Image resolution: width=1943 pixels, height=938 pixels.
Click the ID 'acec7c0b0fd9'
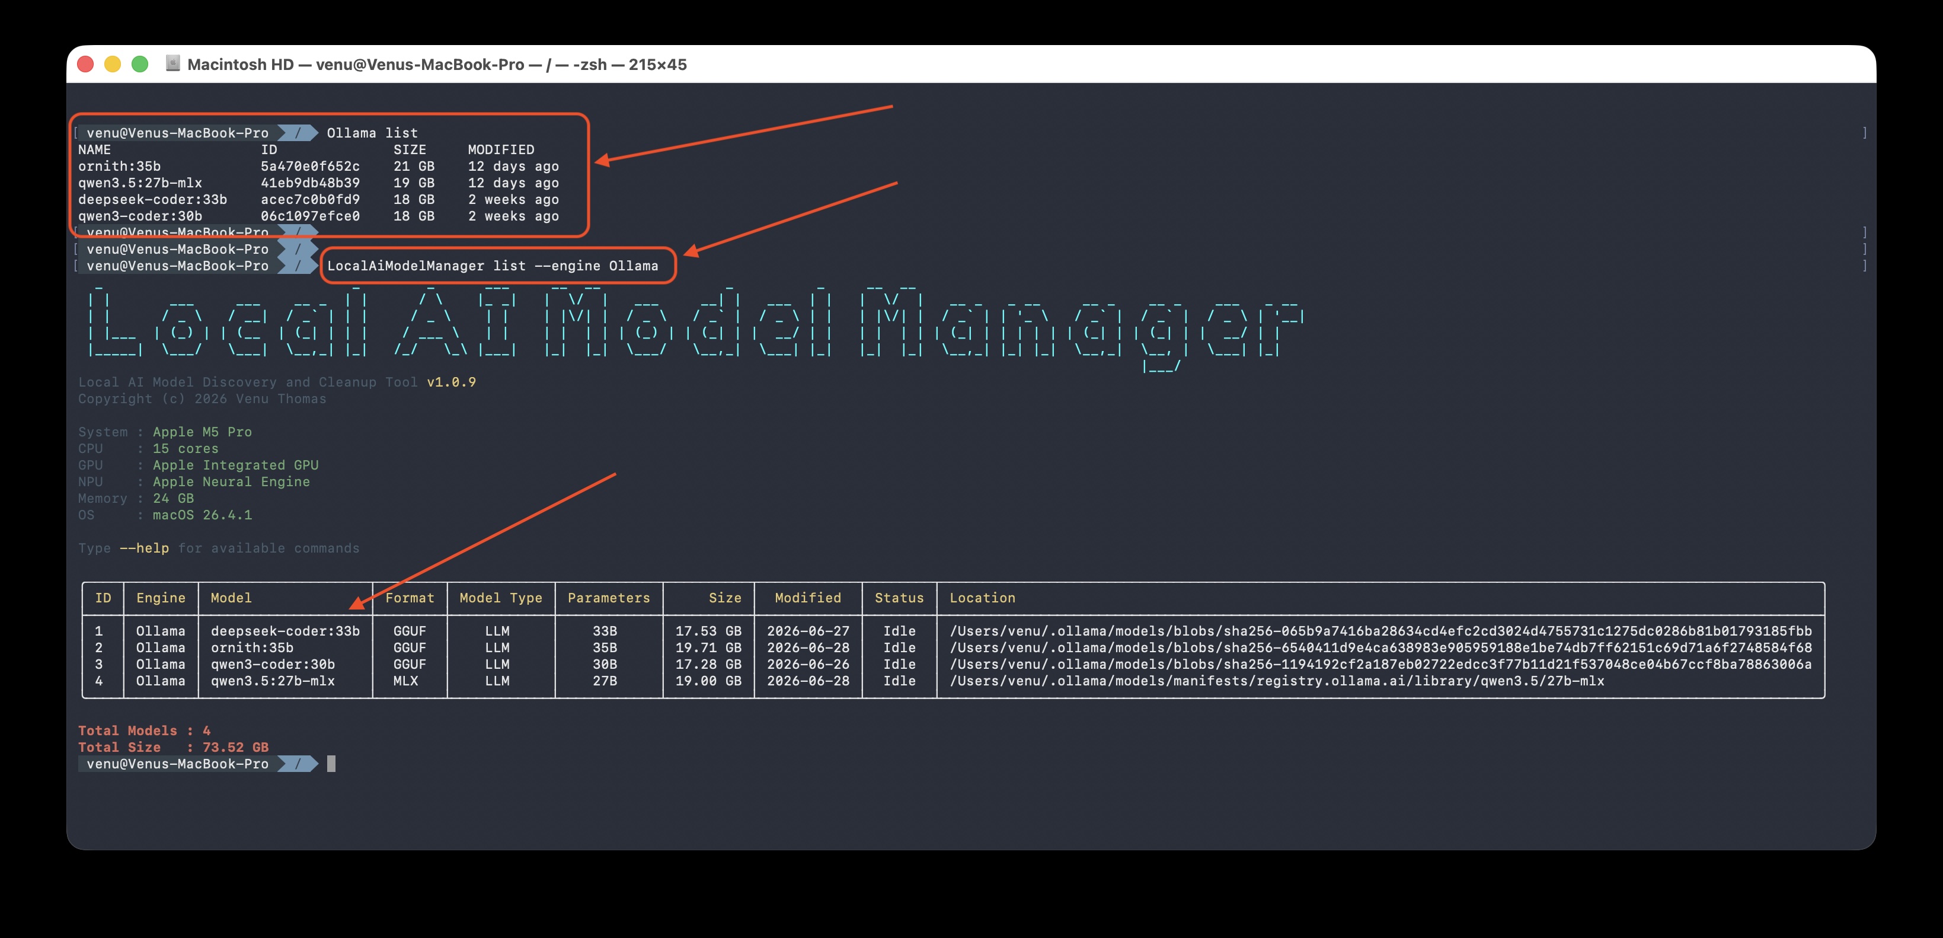point(310,199)
